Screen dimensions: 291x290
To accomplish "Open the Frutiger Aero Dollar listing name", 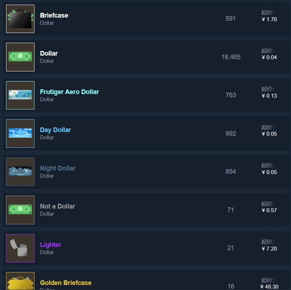I will (69, 92).
